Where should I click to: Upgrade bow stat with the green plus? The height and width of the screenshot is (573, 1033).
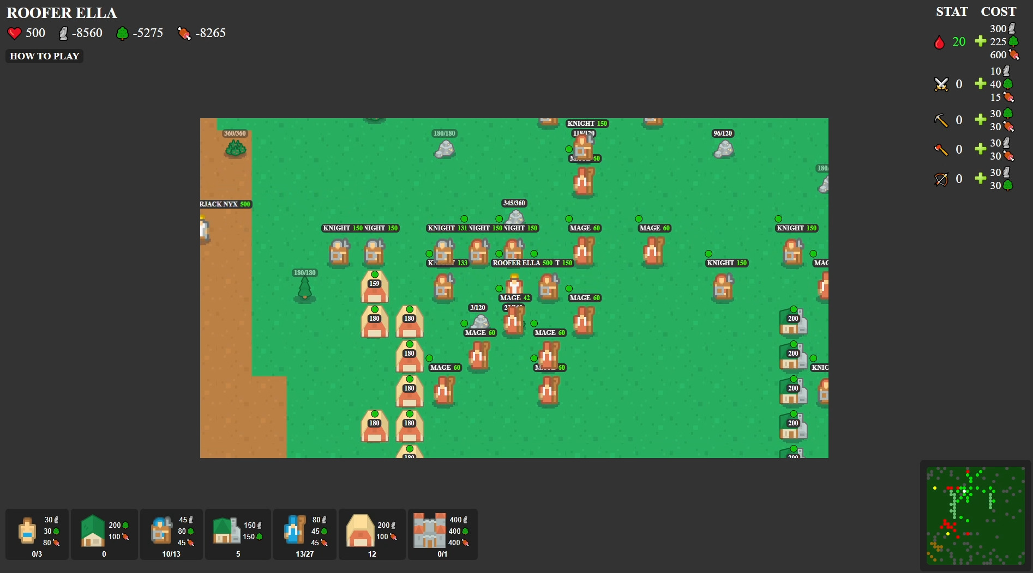click(981, 178)
